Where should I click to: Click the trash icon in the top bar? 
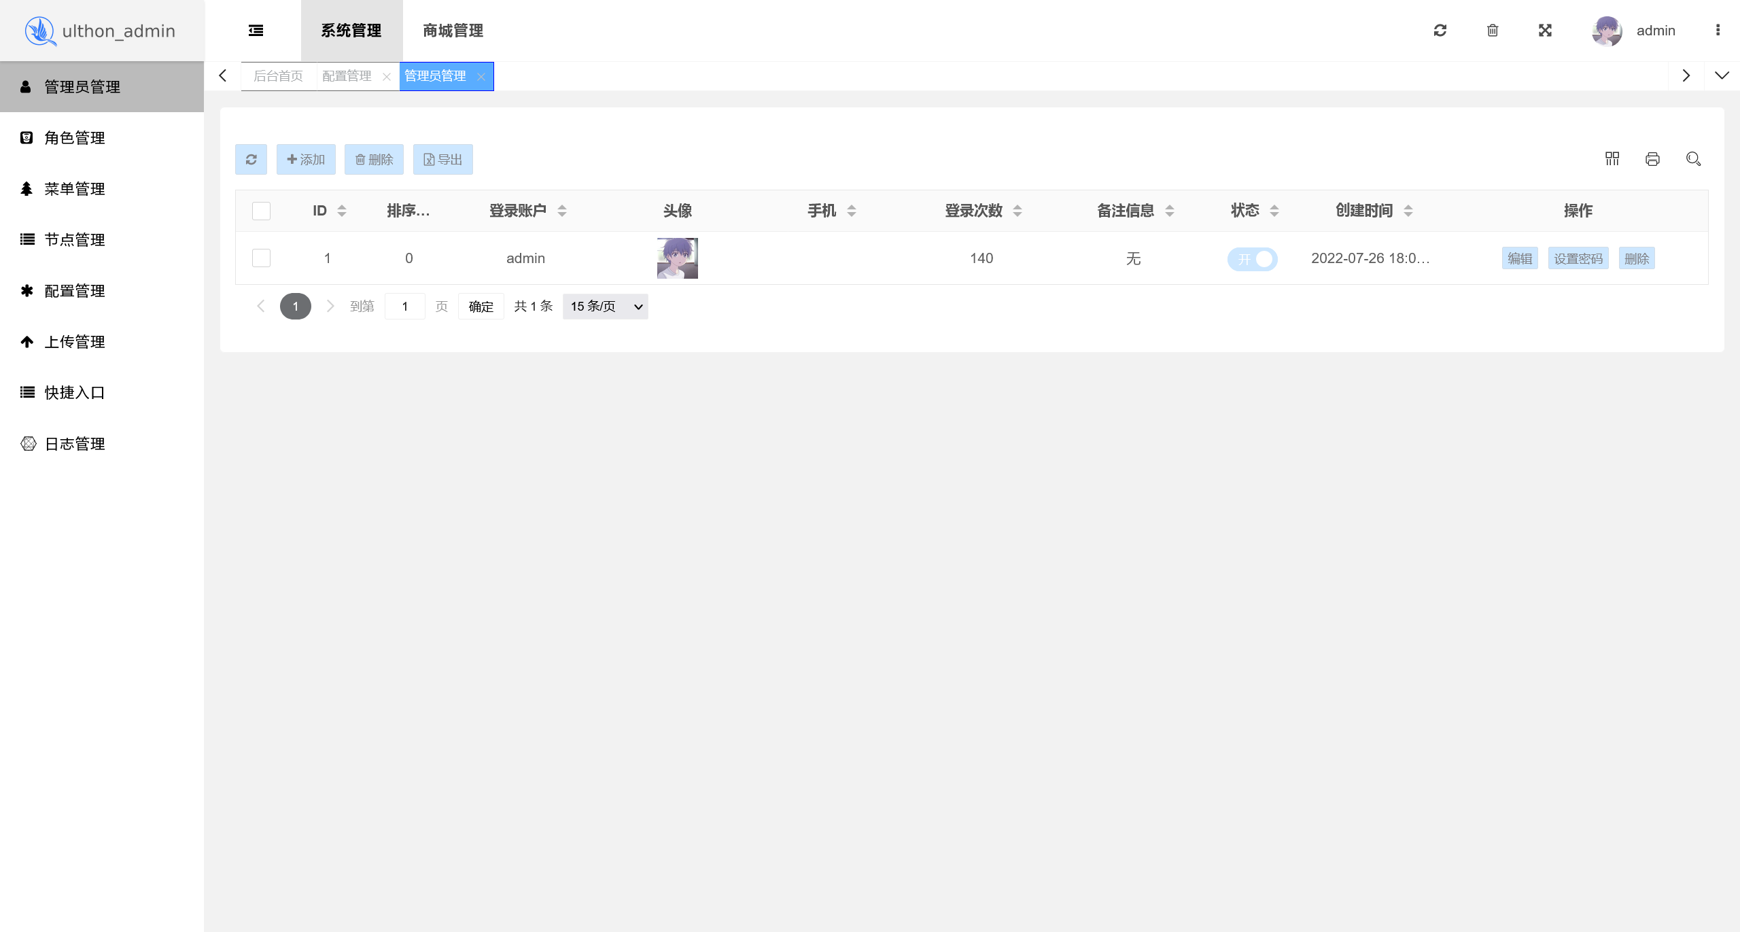[x=1492, y=31]
